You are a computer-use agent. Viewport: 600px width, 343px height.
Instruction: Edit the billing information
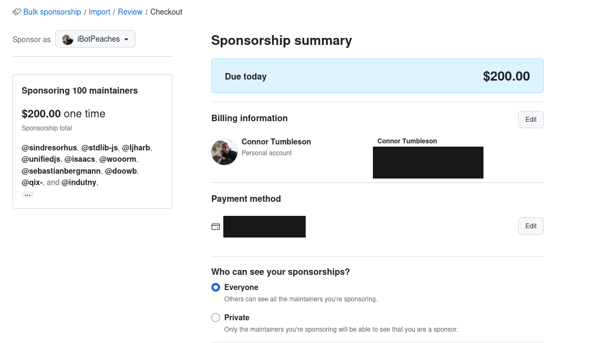[x=531, y=120]
